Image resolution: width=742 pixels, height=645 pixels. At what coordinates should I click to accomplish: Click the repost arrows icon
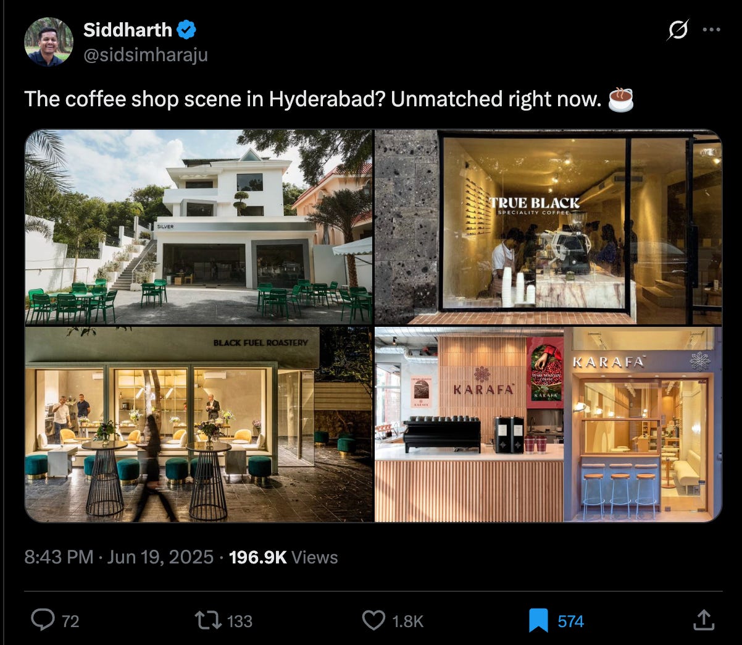208,620
